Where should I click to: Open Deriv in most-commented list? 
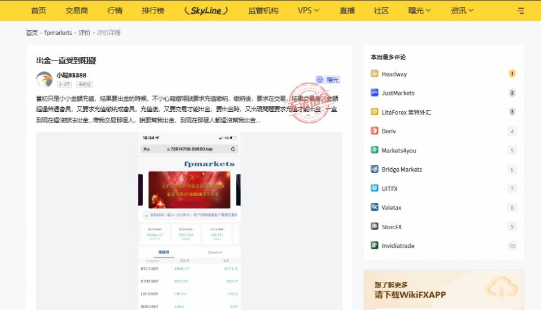[x=389, y=131]
